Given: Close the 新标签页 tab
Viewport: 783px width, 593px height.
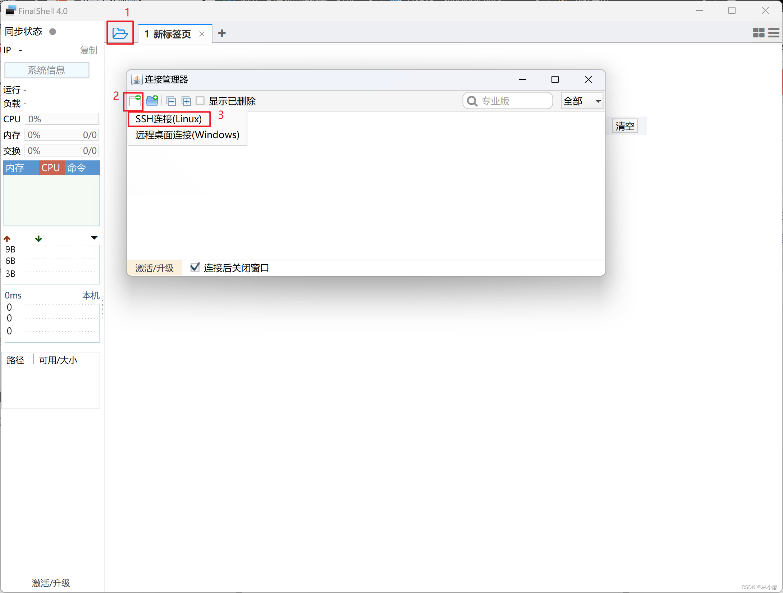Looking at the screenshot, I should tap(202, 34).
